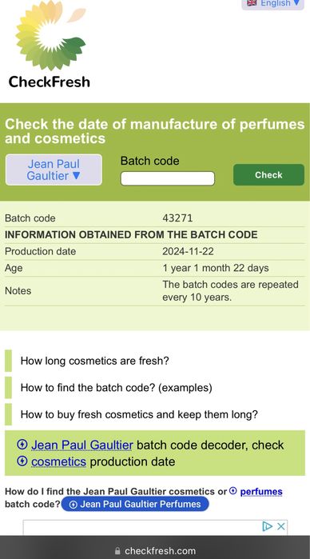
Task: Focus the Batch code input field
Action: [x=168, y=178]
